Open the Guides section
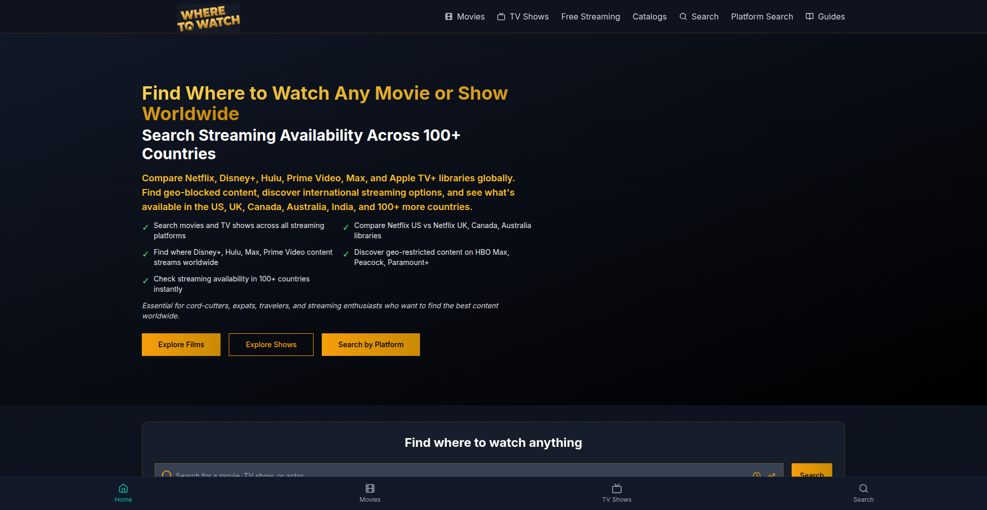987x510 pixels. 825,16
